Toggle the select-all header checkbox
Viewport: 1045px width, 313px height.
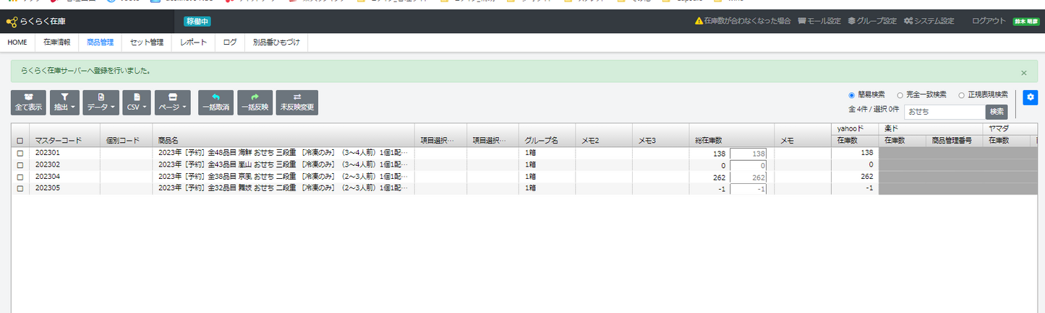click(20, 141)
